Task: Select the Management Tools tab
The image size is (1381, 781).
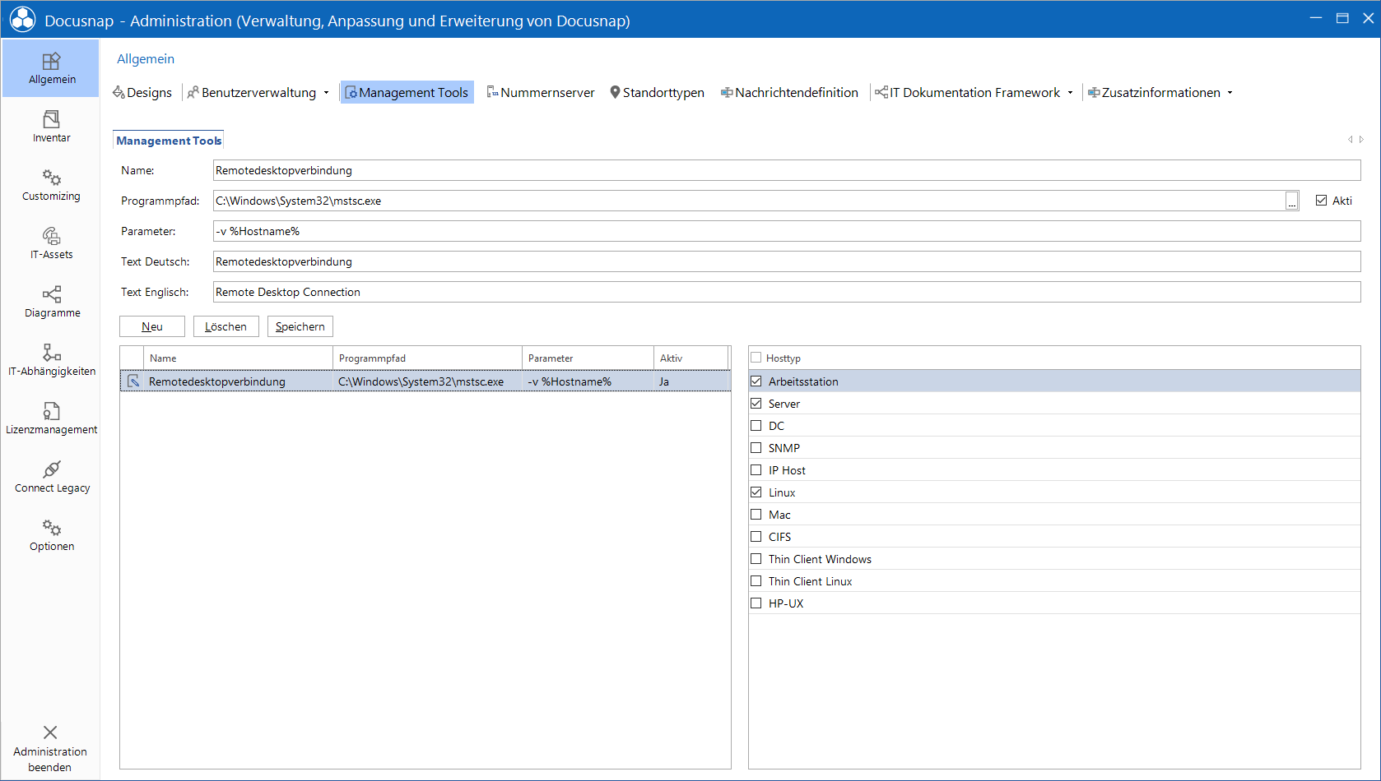Action: [169, 141]
